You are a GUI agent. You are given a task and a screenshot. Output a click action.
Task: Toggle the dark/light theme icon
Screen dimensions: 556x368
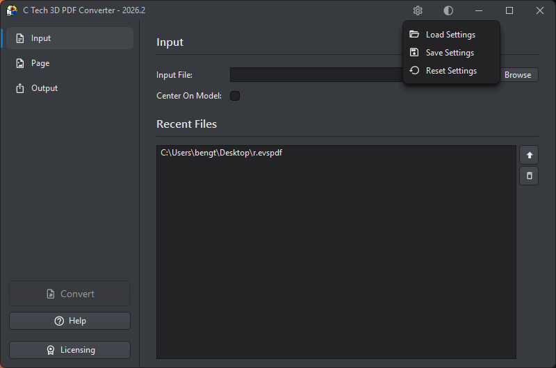pyautogui.click(x=448, y=10)
